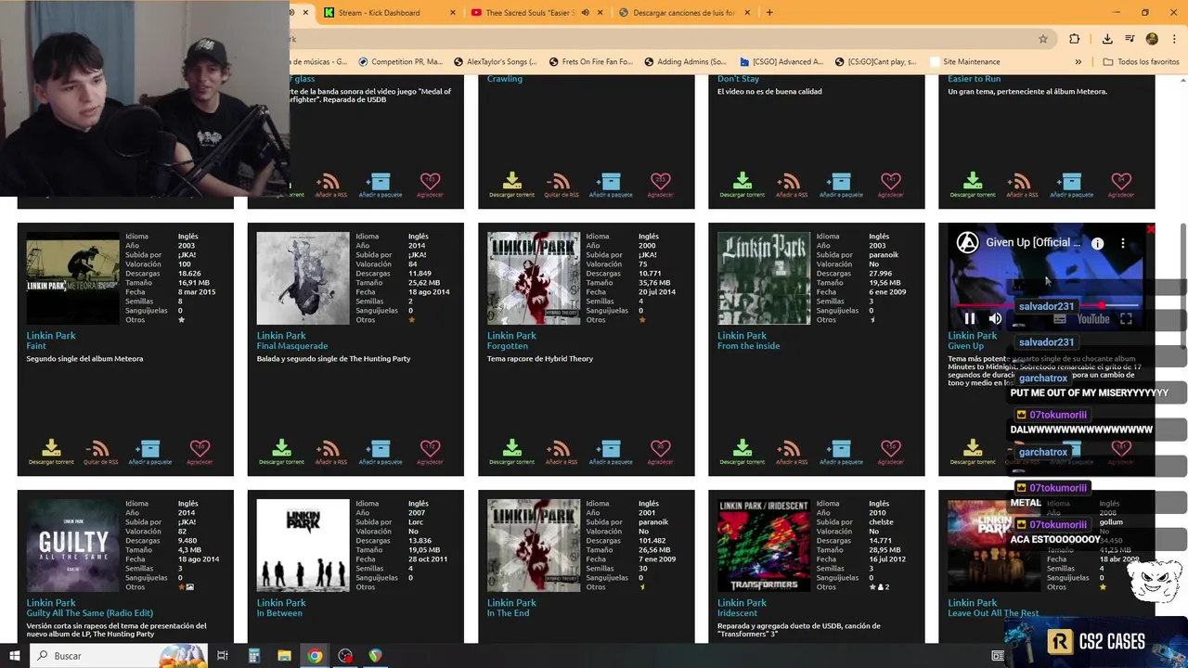This screenshot has height=668, width=1188.
Task: Click heart icon on Forgotten card
Action: 660,452
